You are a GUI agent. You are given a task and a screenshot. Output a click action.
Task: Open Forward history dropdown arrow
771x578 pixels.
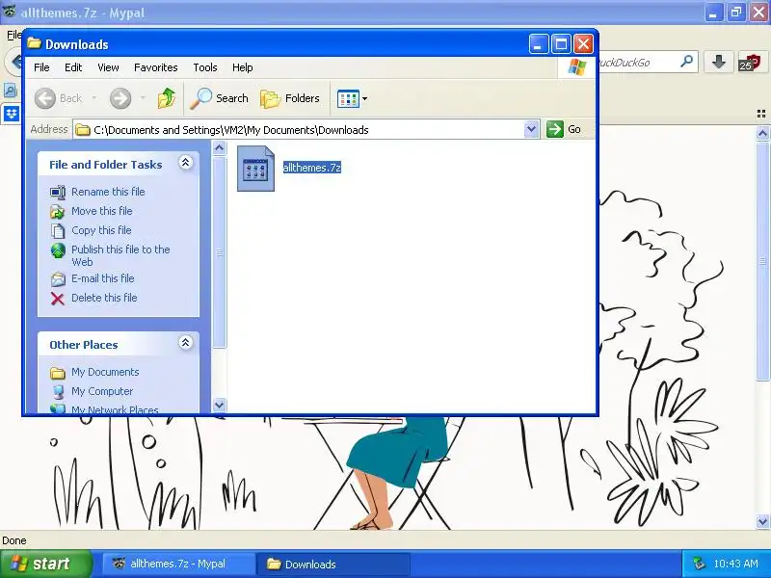[143, 98]
